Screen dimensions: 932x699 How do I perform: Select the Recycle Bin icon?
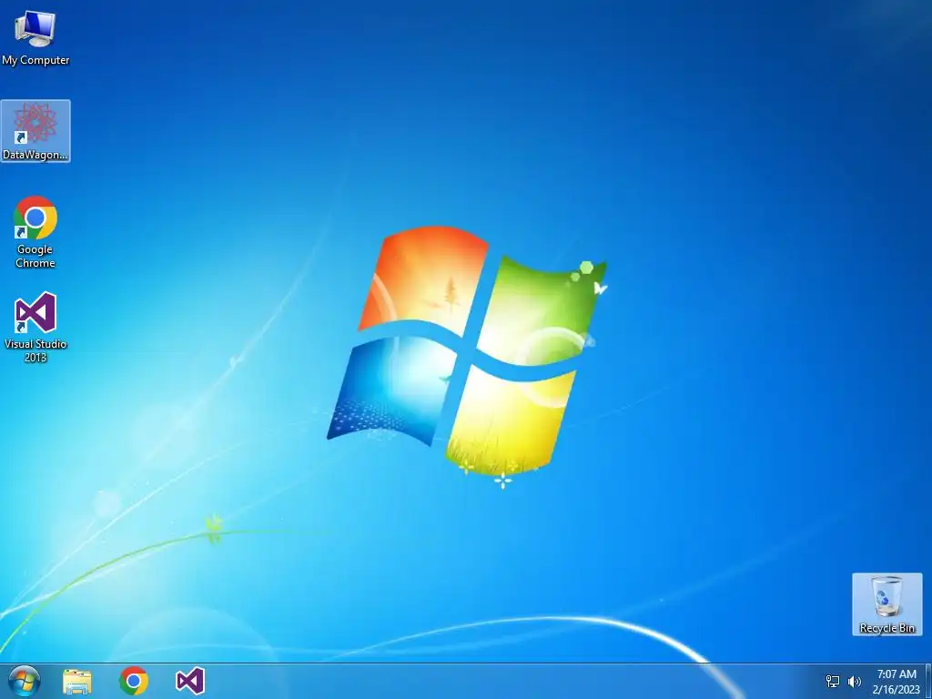pyautogui.click(x=886, y=604)
